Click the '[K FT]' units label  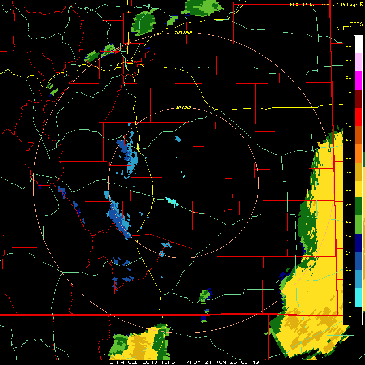pos(343,28)
